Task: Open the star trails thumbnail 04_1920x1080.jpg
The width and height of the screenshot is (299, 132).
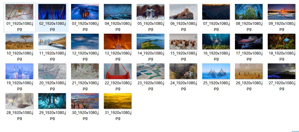Action: tap(118, 12)
